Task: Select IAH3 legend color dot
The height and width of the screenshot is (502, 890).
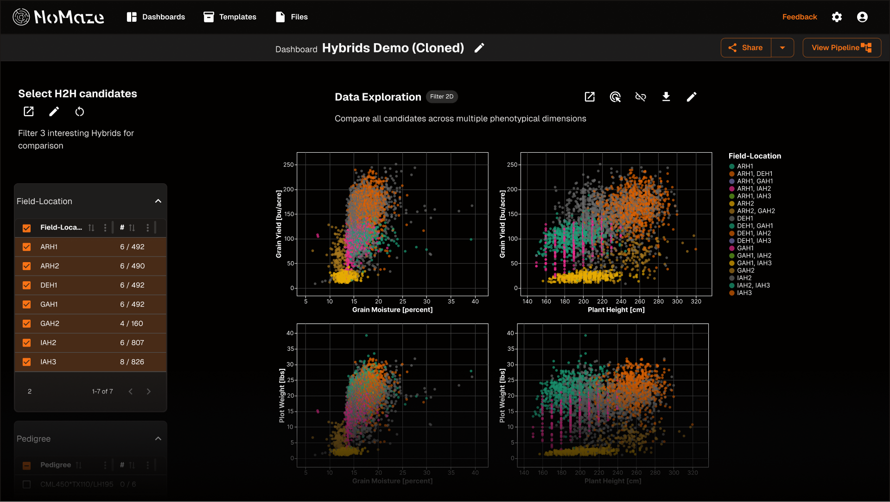Action: pyautogui.click(x=732, y=293)
